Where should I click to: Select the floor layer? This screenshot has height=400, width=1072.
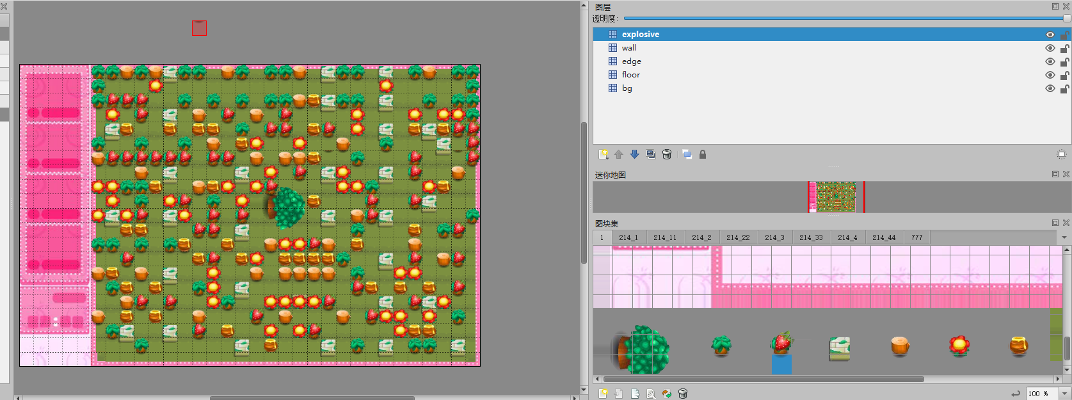[832, 75]
